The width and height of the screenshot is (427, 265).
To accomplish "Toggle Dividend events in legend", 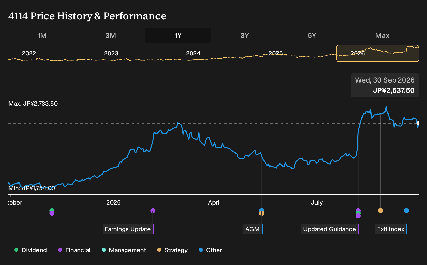I will pyautogui.click(x=31, y=250).
